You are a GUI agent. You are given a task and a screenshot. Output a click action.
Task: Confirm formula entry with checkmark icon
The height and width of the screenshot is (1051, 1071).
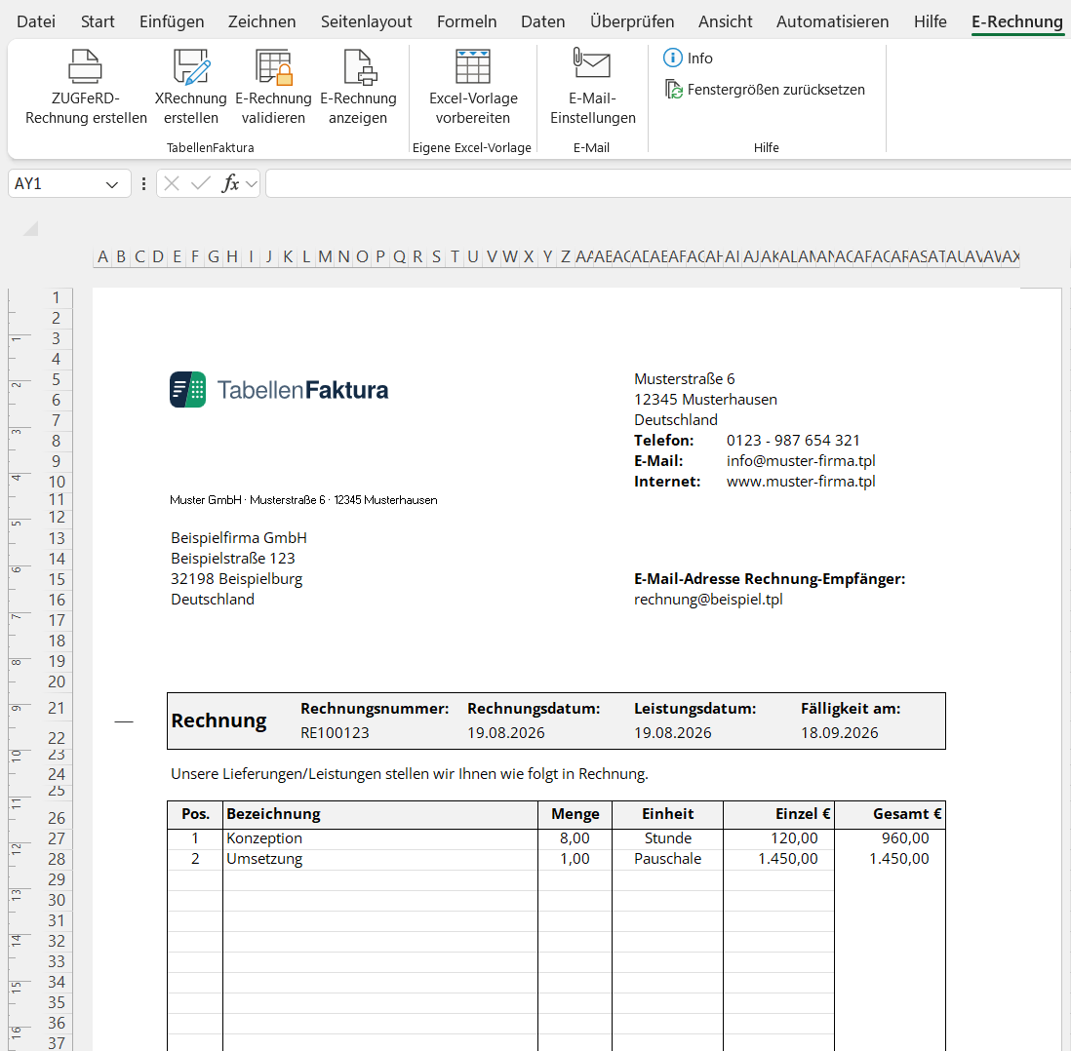(201, 183)
